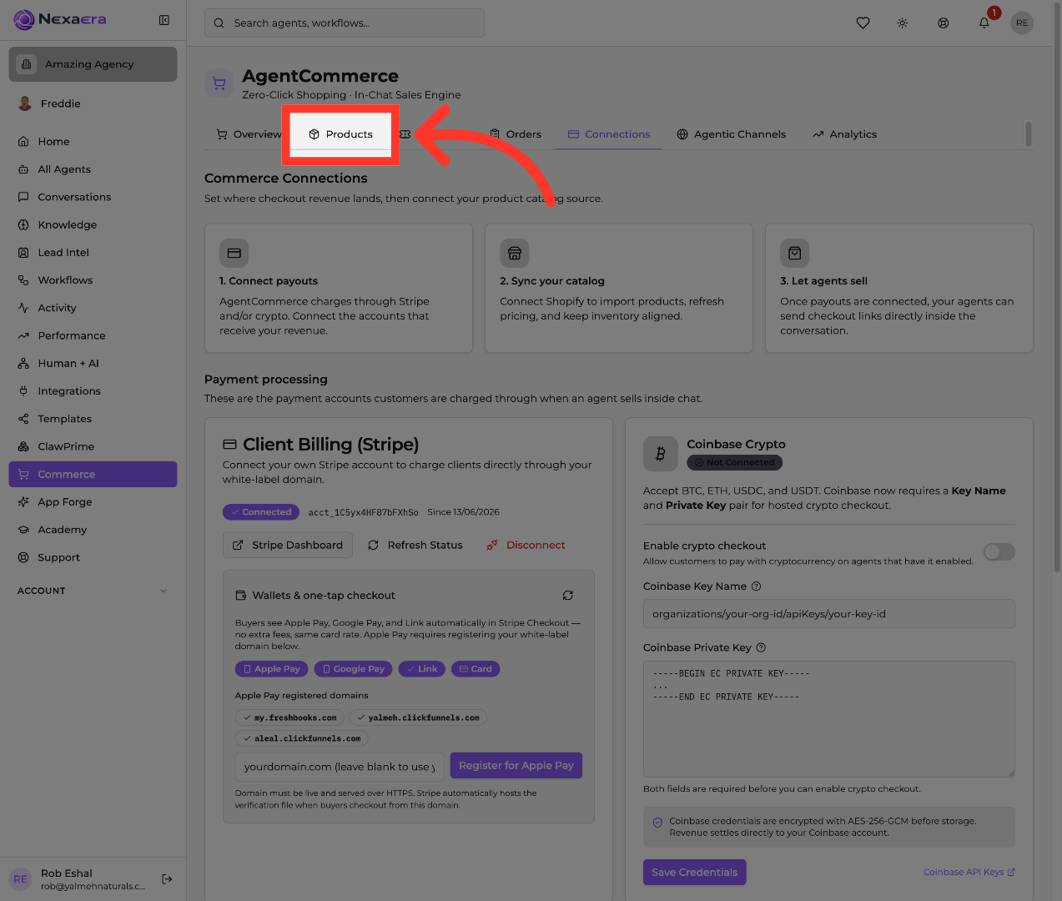This screenshot has height=901, width=1062.
Task: Click the Not Connected status badge
Action: pyautogui.click(x=735, y=462)
